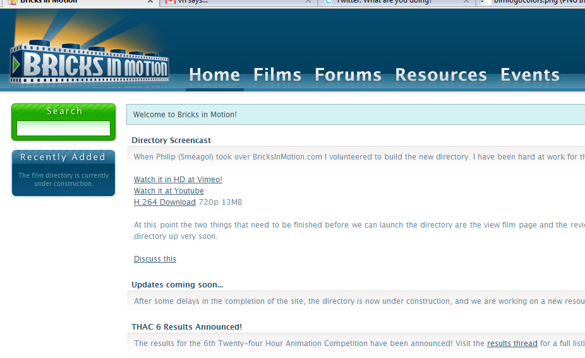The width and height of the screenshot is (585, 358).
Task: Open the Resources navigation item
Action: (441, 75)
